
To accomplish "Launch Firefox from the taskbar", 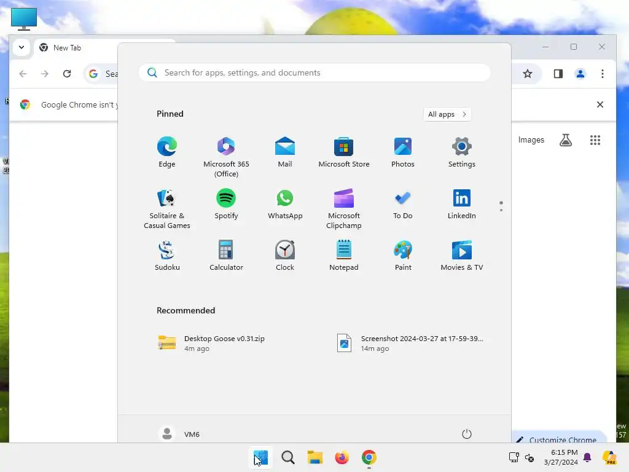I will pos(342,457).
